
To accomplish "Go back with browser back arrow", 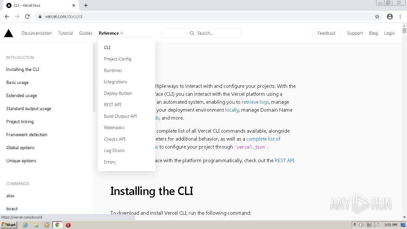I will point(7,17).
